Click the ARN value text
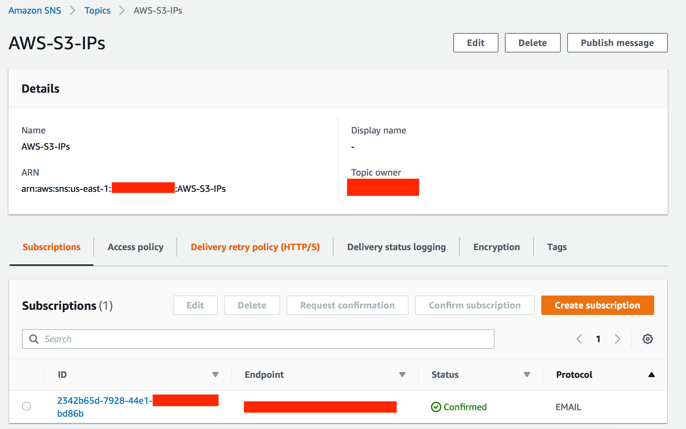The height and width of the screenshot is (429, 686). point(124,189)
